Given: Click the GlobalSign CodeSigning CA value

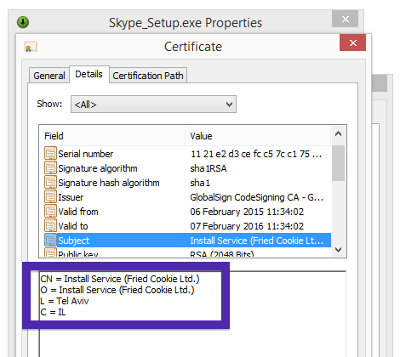Looking at the screenshot, I should click(257, 197).
